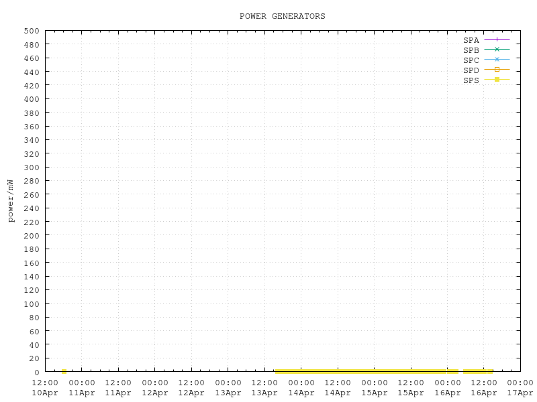The height and width of the screenshot is (402, 537).
Task: Select the SPD legend label
Action: 471,70
